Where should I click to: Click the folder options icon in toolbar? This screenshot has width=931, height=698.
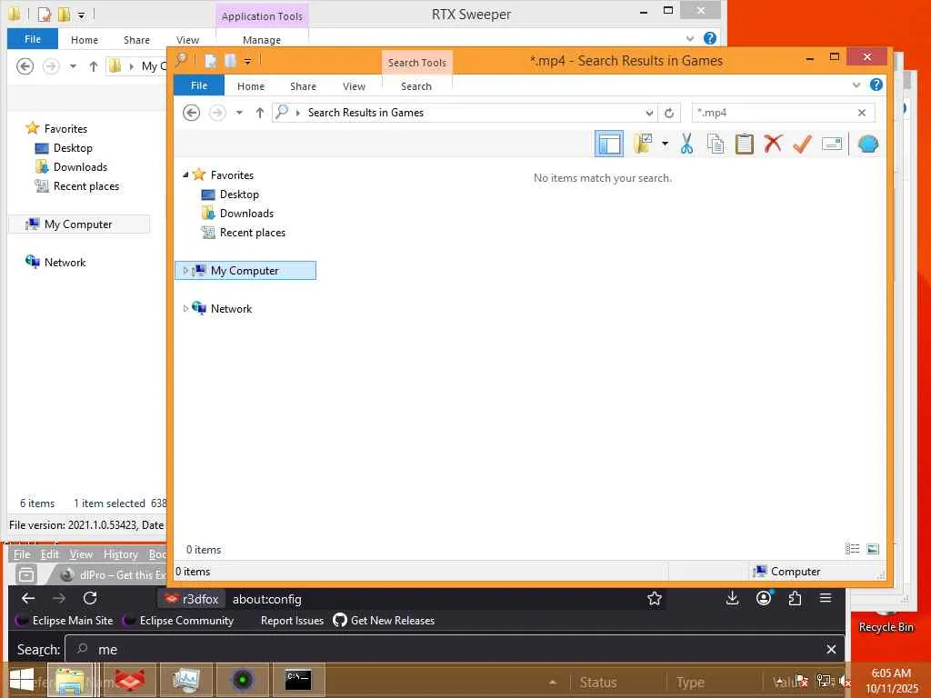[643, 144]
